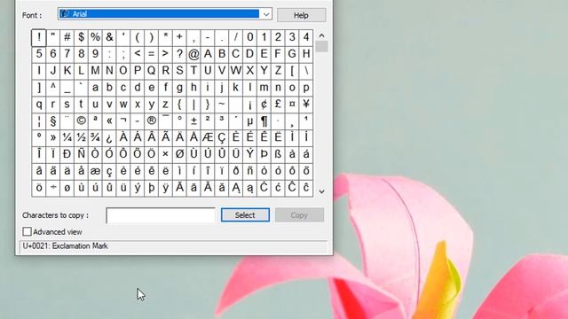Select the currency sign ¤ cell

tap(292, 105)
